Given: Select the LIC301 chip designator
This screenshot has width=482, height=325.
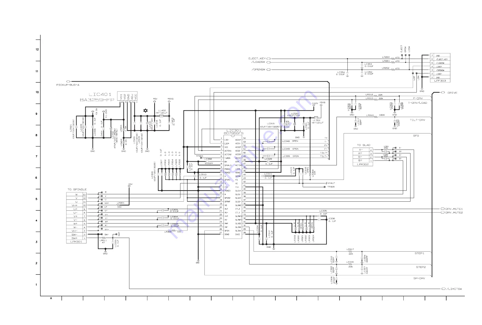Looking at the screenshot, I should (x=234, y=130).
